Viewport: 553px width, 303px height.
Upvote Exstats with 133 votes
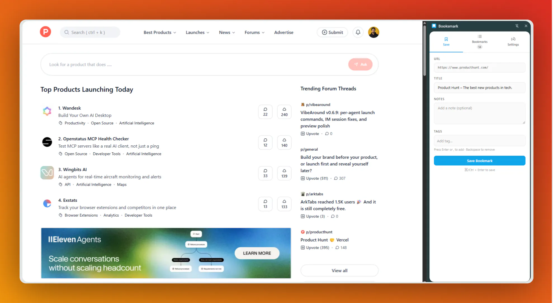(x=284, y=204)
